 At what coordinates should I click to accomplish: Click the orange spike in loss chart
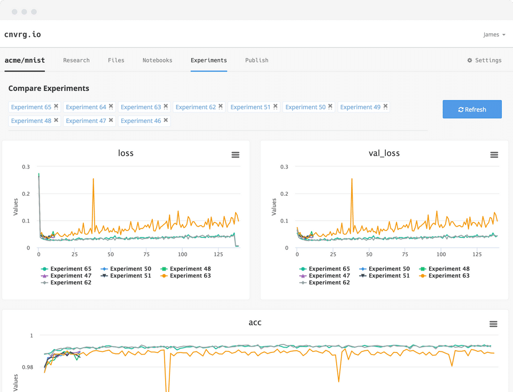coord(93,179)
